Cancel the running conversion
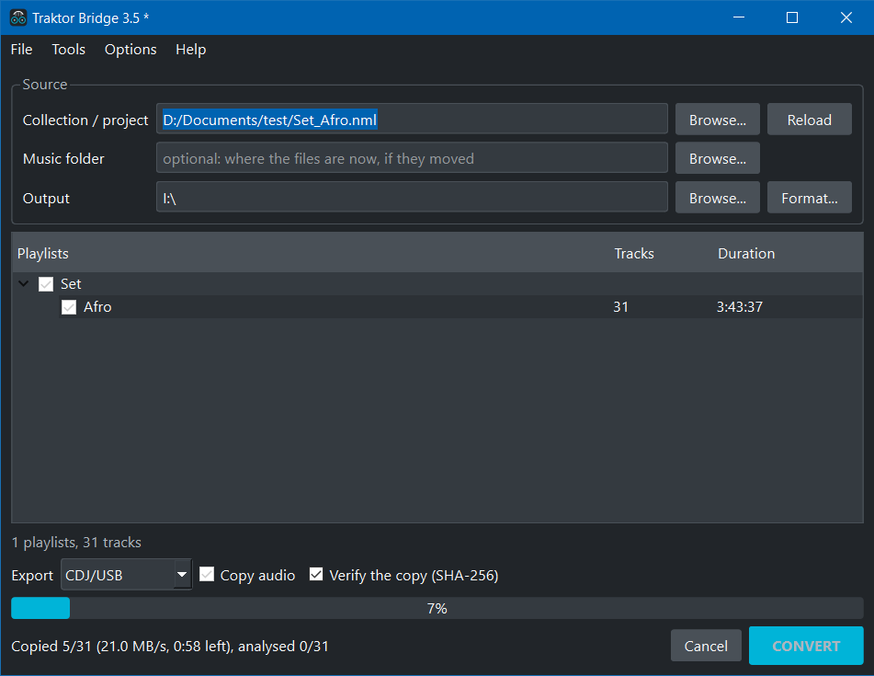The height and width of the screenshot is (676, 874). pos(706,646)
